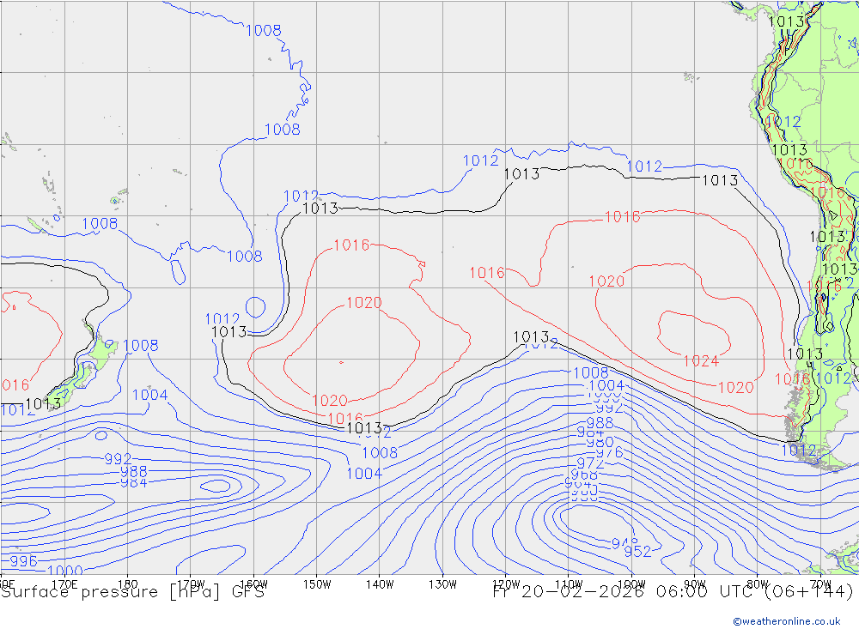Click the 976 isobar label
Image resolution: width=859 pixels, height=629 pixels.
tap(609, 453)
